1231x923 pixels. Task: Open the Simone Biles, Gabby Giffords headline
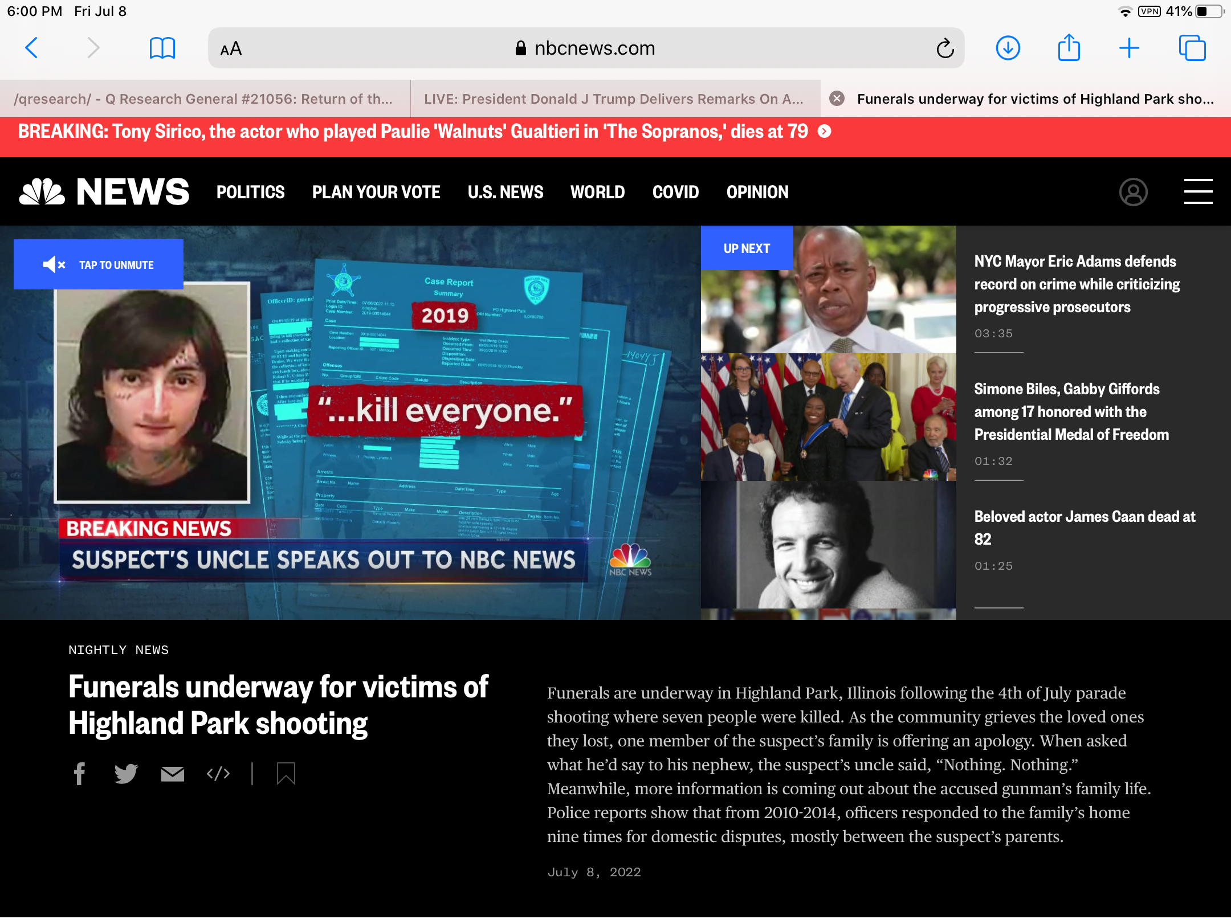(1071, 412)
